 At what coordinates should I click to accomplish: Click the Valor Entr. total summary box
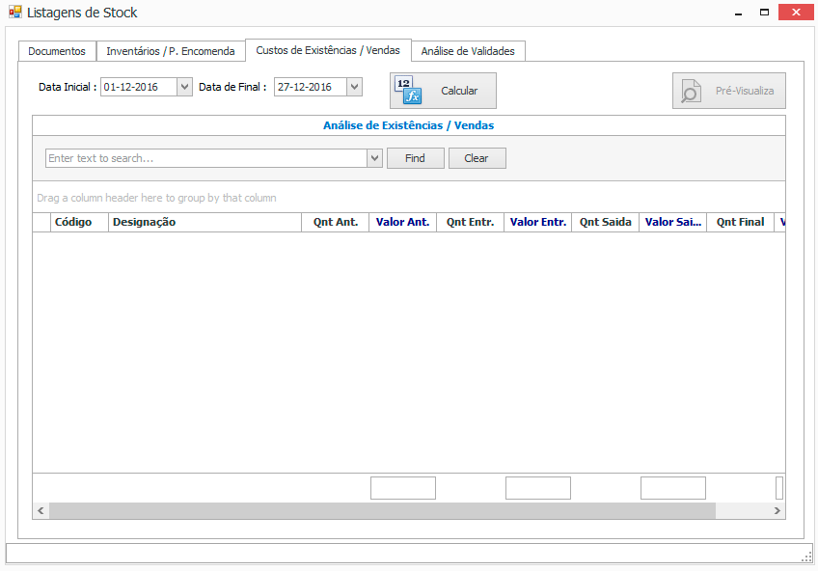click(538, 488)
